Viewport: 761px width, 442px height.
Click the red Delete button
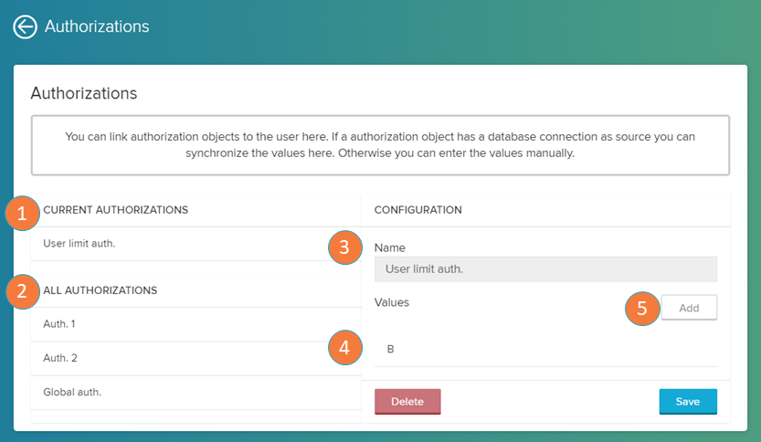[x=407, y=402]
